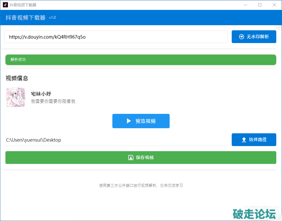Maximize the downloader window

tap(260, 5)
